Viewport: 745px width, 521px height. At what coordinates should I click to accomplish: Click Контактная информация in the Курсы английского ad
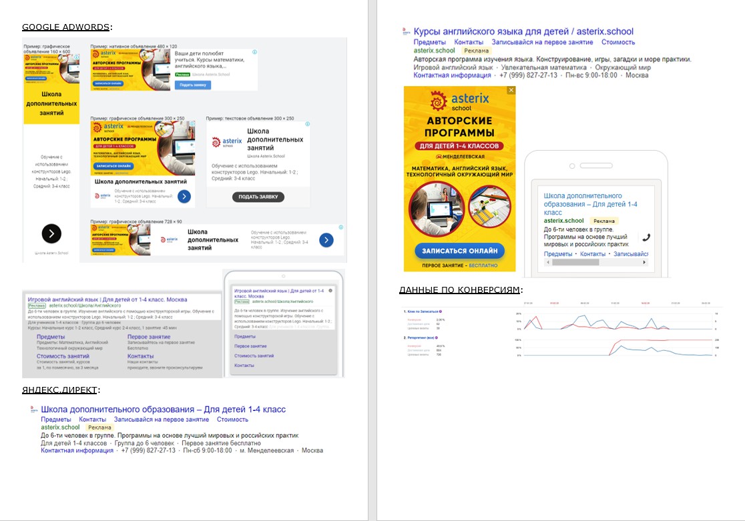tap(452, 75)
